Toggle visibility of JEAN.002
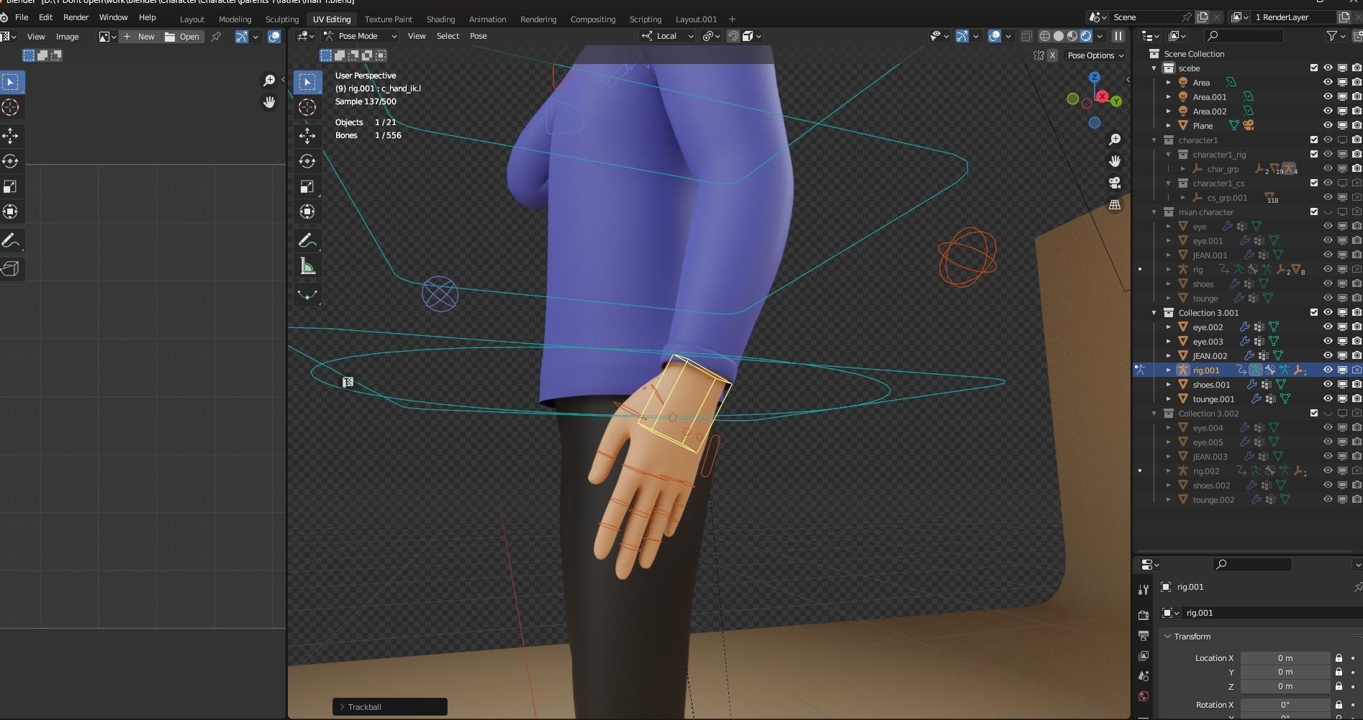This screenshot has height=720, width=1363. click(1328, 355)
